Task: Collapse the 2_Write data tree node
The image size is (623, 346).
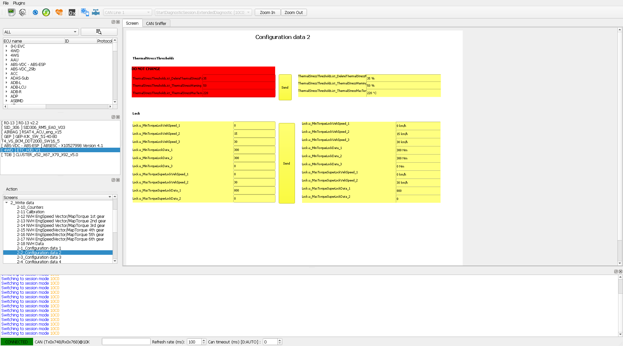Action: (x=6, y=203)
